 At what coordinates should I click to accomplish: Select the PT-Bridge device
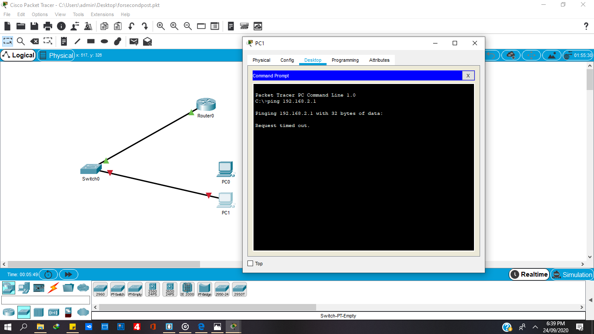coord(204,289)
